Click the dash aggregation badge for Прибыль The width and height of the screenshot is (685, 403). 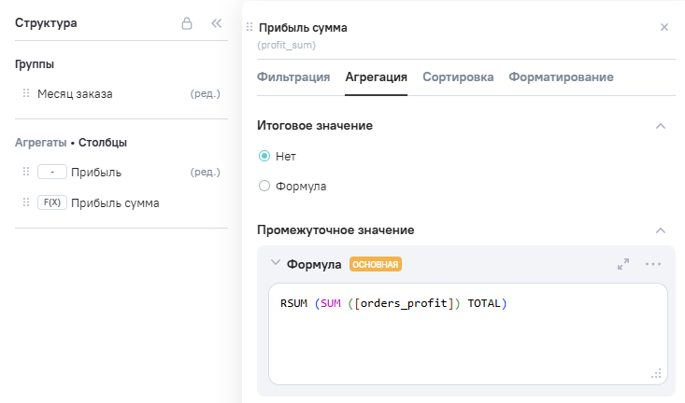[52, 172]
